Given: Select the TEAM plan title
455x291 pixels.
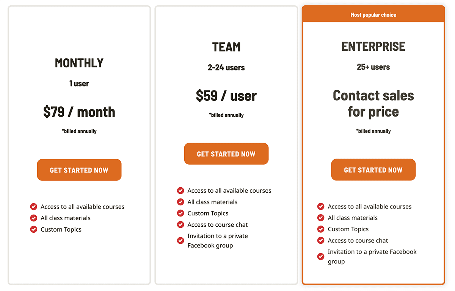Looking at the screenshot, I should tap(226, 47).
